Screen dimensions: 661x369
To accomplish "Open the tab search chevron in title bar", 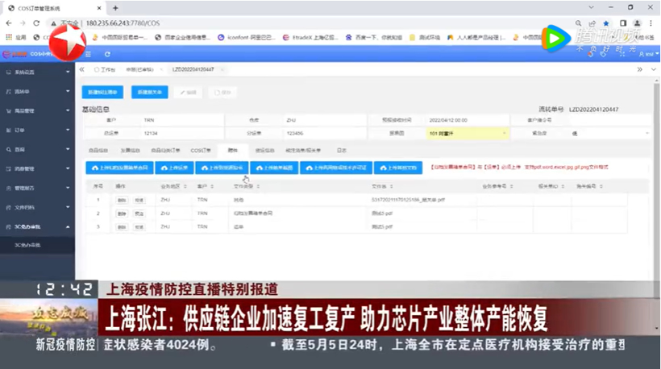I will [591, 7].
